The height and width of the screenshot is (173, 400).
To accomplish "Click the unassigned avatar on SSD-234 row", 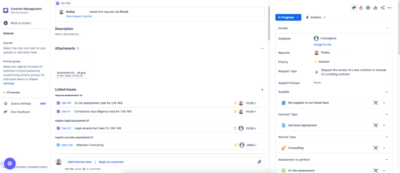I will (x=242, y=145).
